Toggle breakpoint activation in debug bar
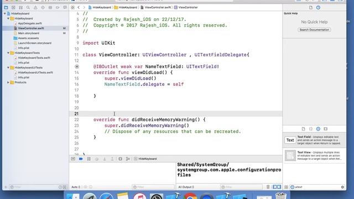 (81, 159)
